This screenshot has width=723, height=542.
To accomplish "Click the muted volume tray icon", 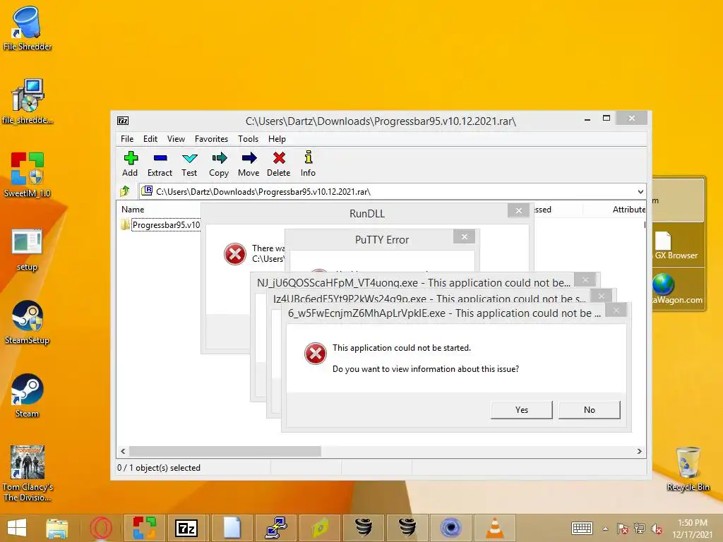I will (657, 529).
